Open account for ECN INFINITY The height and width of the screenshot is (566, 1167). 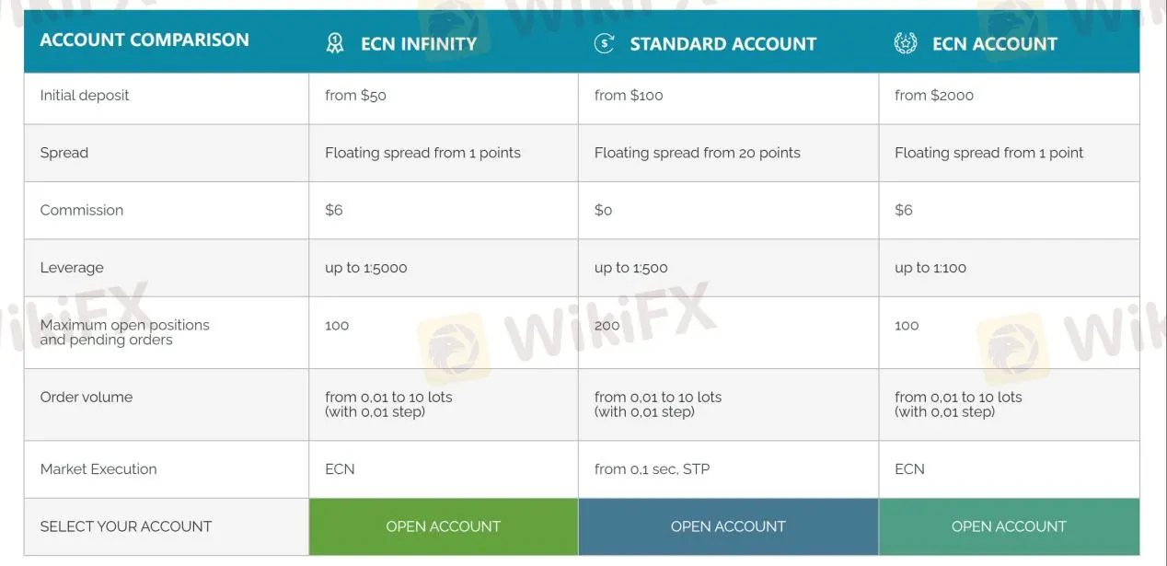coord(443,526)
